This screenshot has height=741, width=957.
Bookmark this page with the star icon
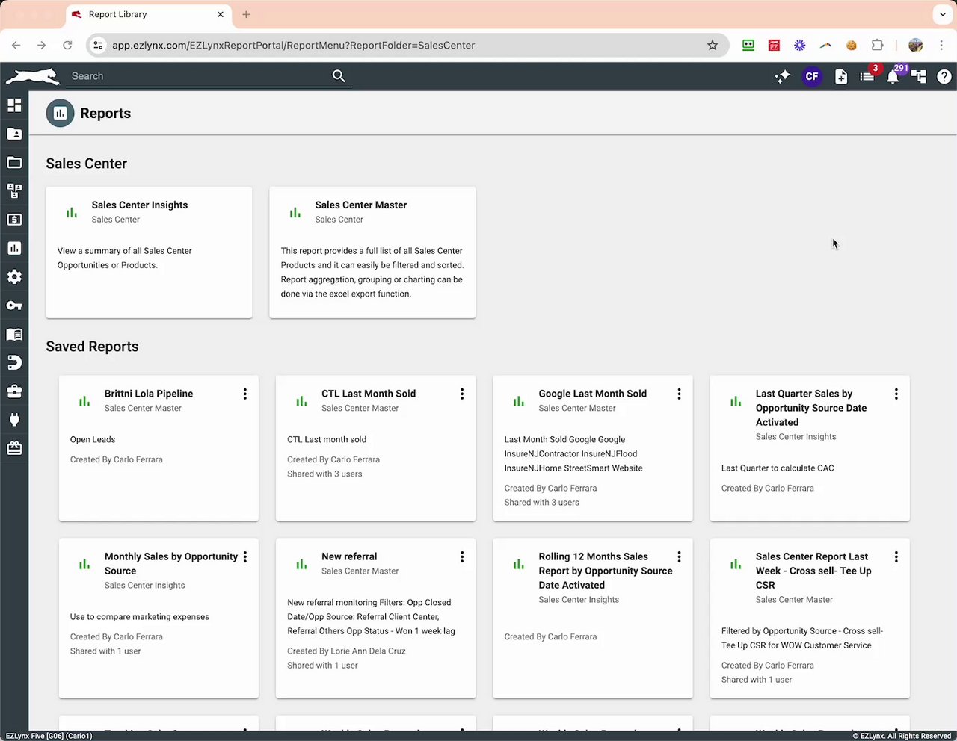click(x=713, y=45)
